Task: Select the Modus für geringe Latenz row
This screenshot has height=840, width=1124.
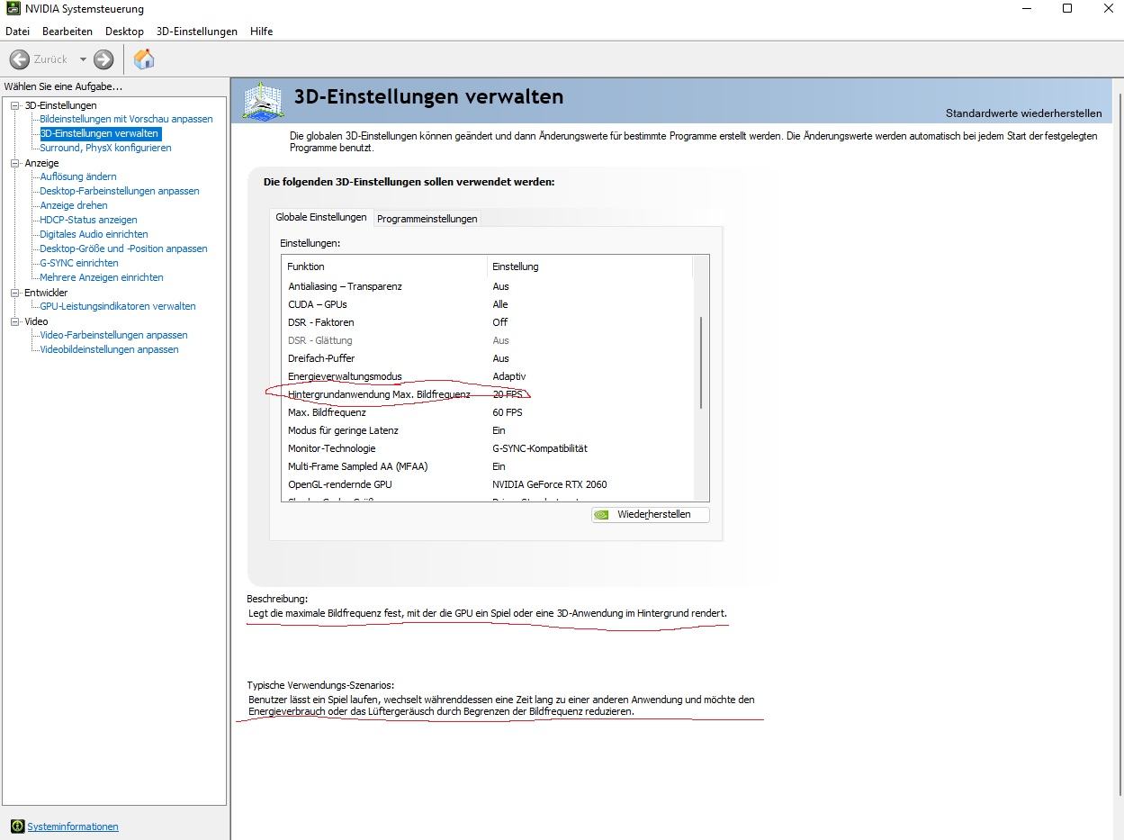Action: click(487, 430)
